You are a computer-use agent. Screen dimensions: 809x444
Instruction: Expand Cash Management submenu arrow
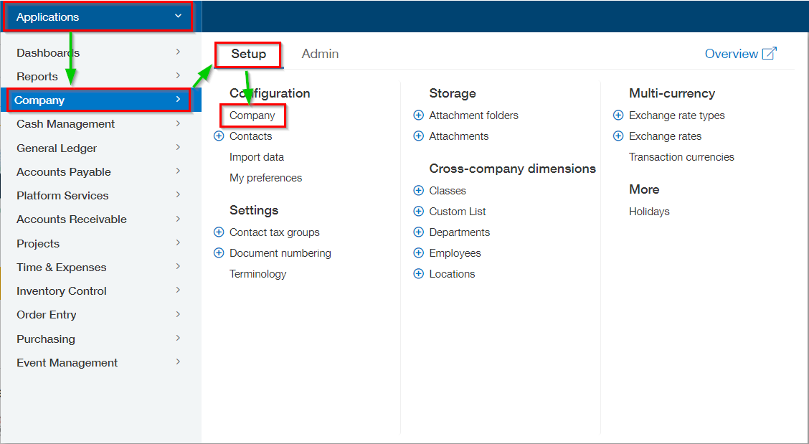point(178,123)
